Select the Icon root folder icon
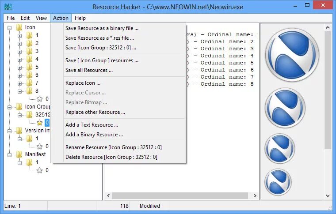This screenshot has width=336, height=214. tap(19, 27)
